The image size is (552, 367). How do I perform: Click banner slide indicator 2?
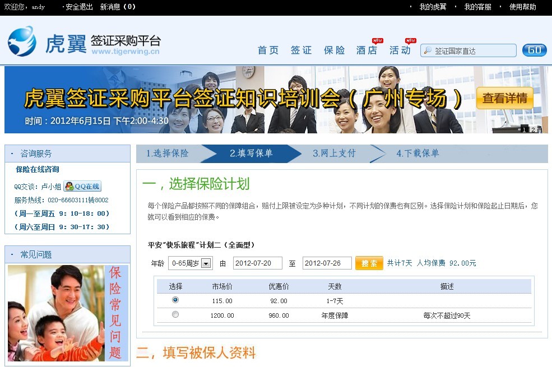(533, 129)
